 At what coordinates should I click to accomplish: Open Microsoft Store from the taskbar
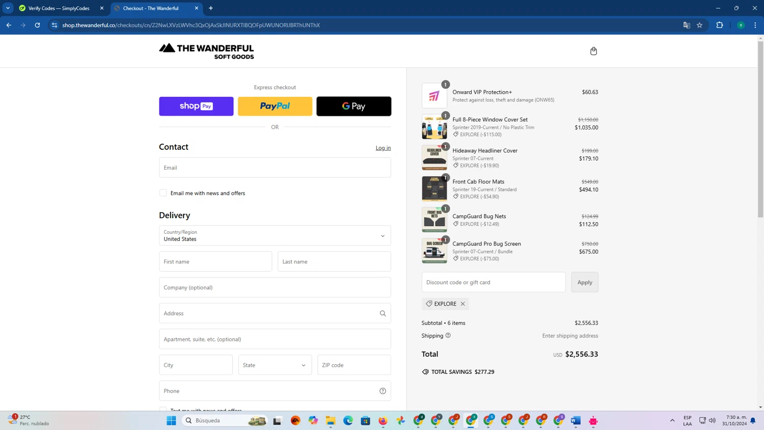pos(365,420)
